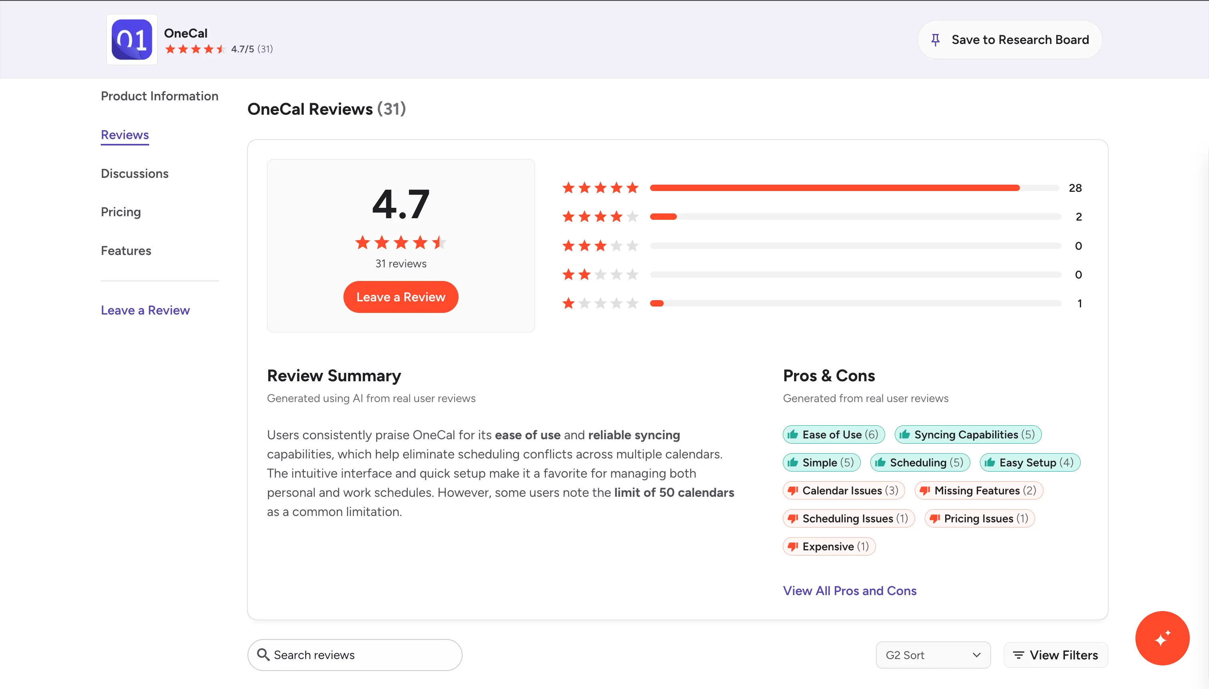Select the Syncing Capabilities (5) pro tag

tap(968, 435)
